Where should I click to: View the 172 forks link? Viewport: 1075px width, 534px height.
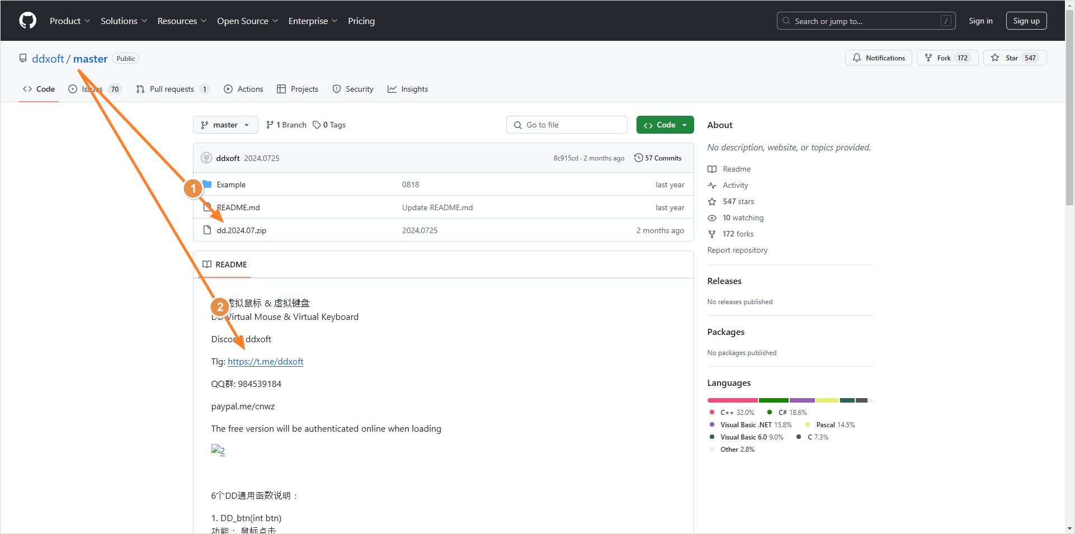point(730,234)
